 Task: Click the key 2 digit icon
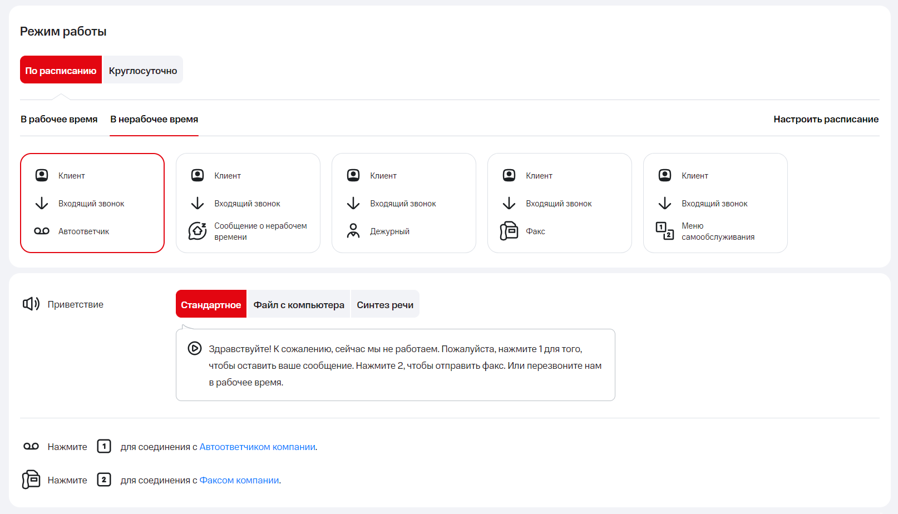pyautogui.click(x=104, y=480)
